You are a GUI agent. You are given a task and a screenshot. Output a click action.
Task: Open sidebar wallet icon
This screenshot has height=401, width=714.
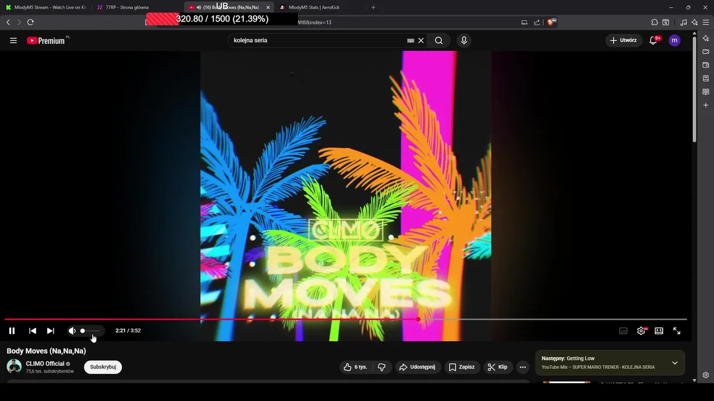coord(706,65)
